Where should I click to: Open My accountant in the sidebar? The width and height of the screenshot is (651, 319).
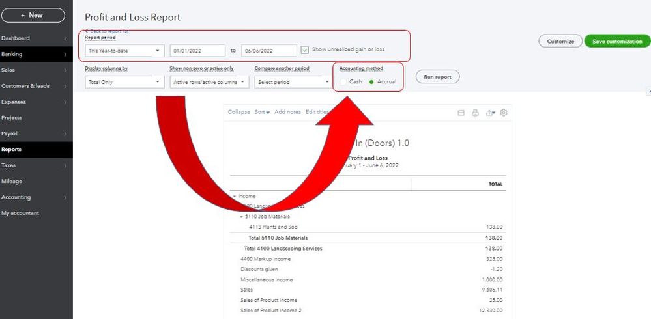20,214
